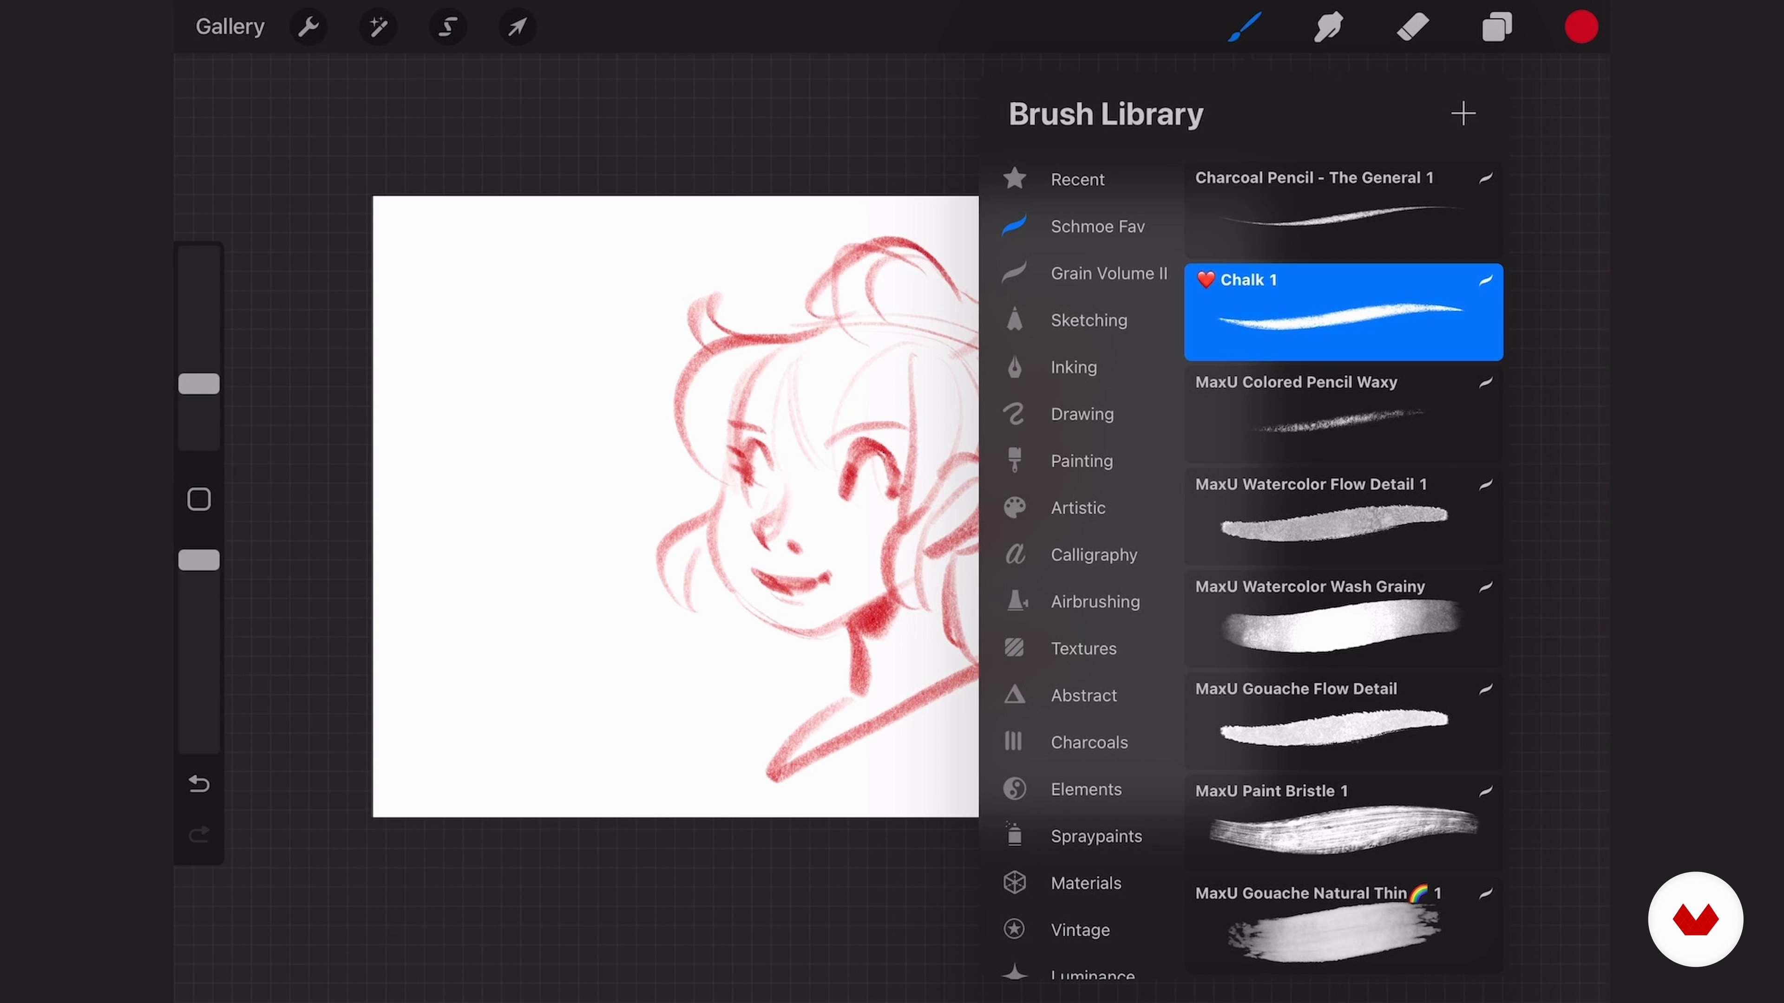Viewport: 1784px width, 1003px height.
Task: Open the Gallery
Action: click(x=230, y=27)
